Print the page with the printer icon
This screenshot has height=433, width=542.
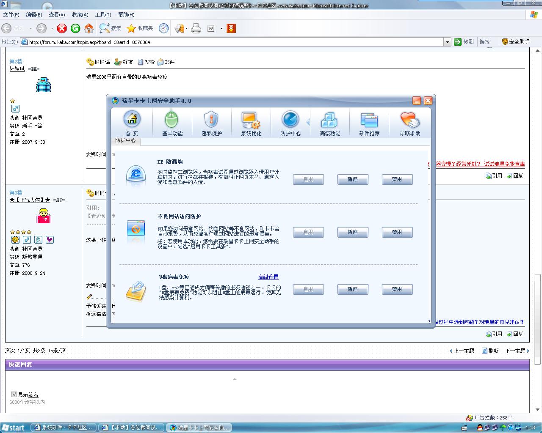tap(196, 28)
